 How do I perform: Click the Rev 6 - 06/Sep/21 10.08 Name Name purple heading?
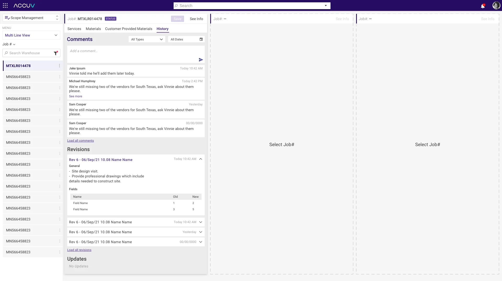coord(101,160)
